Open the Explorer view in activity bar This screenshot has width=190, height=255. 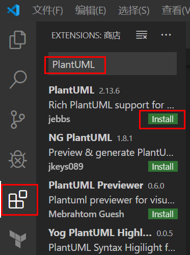tap(18, 40)
